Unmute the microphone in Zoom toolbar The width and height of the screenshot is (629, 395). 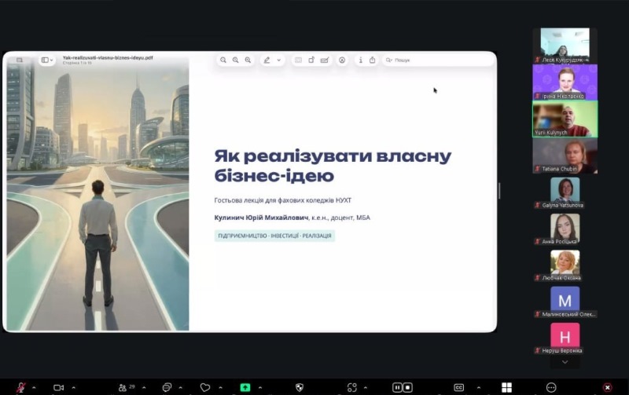coord(21,387)
